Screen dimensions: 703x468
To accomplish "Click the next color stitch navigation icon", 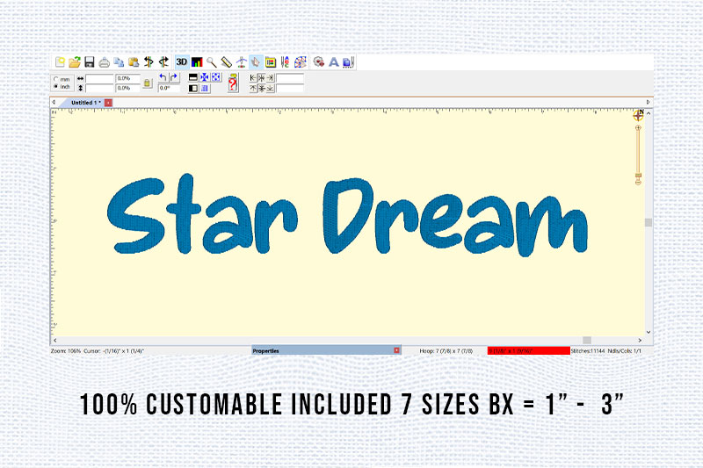I will [163, 61].
